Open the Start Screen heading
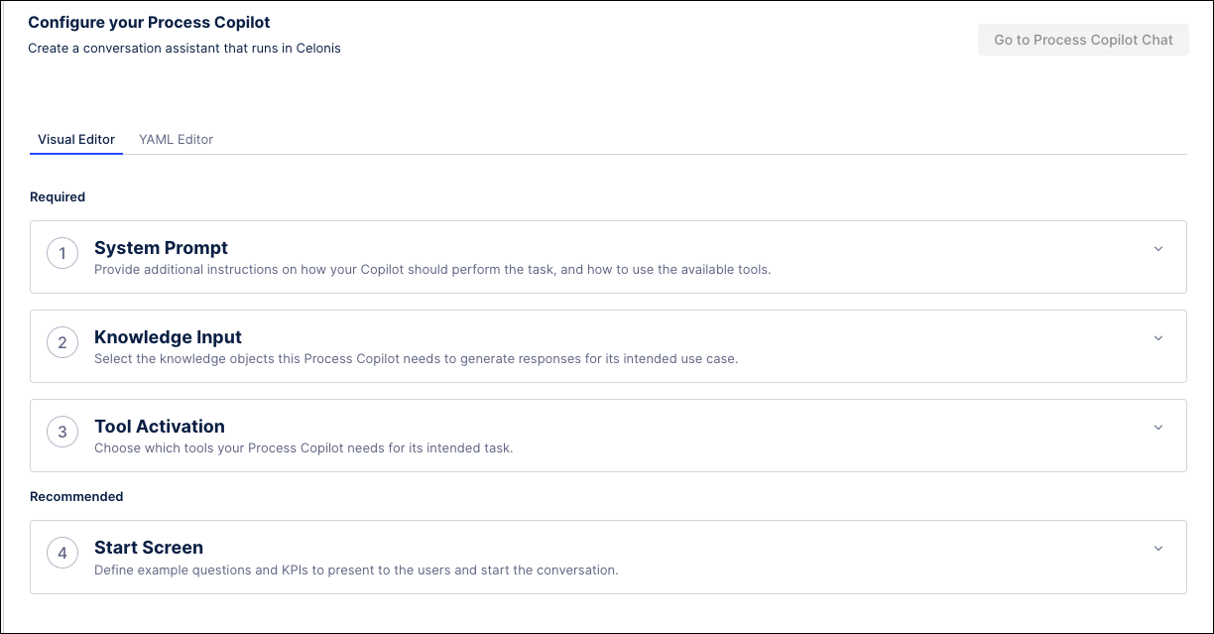This screenshot has width=1214, height=634. (x=149, y=548)
